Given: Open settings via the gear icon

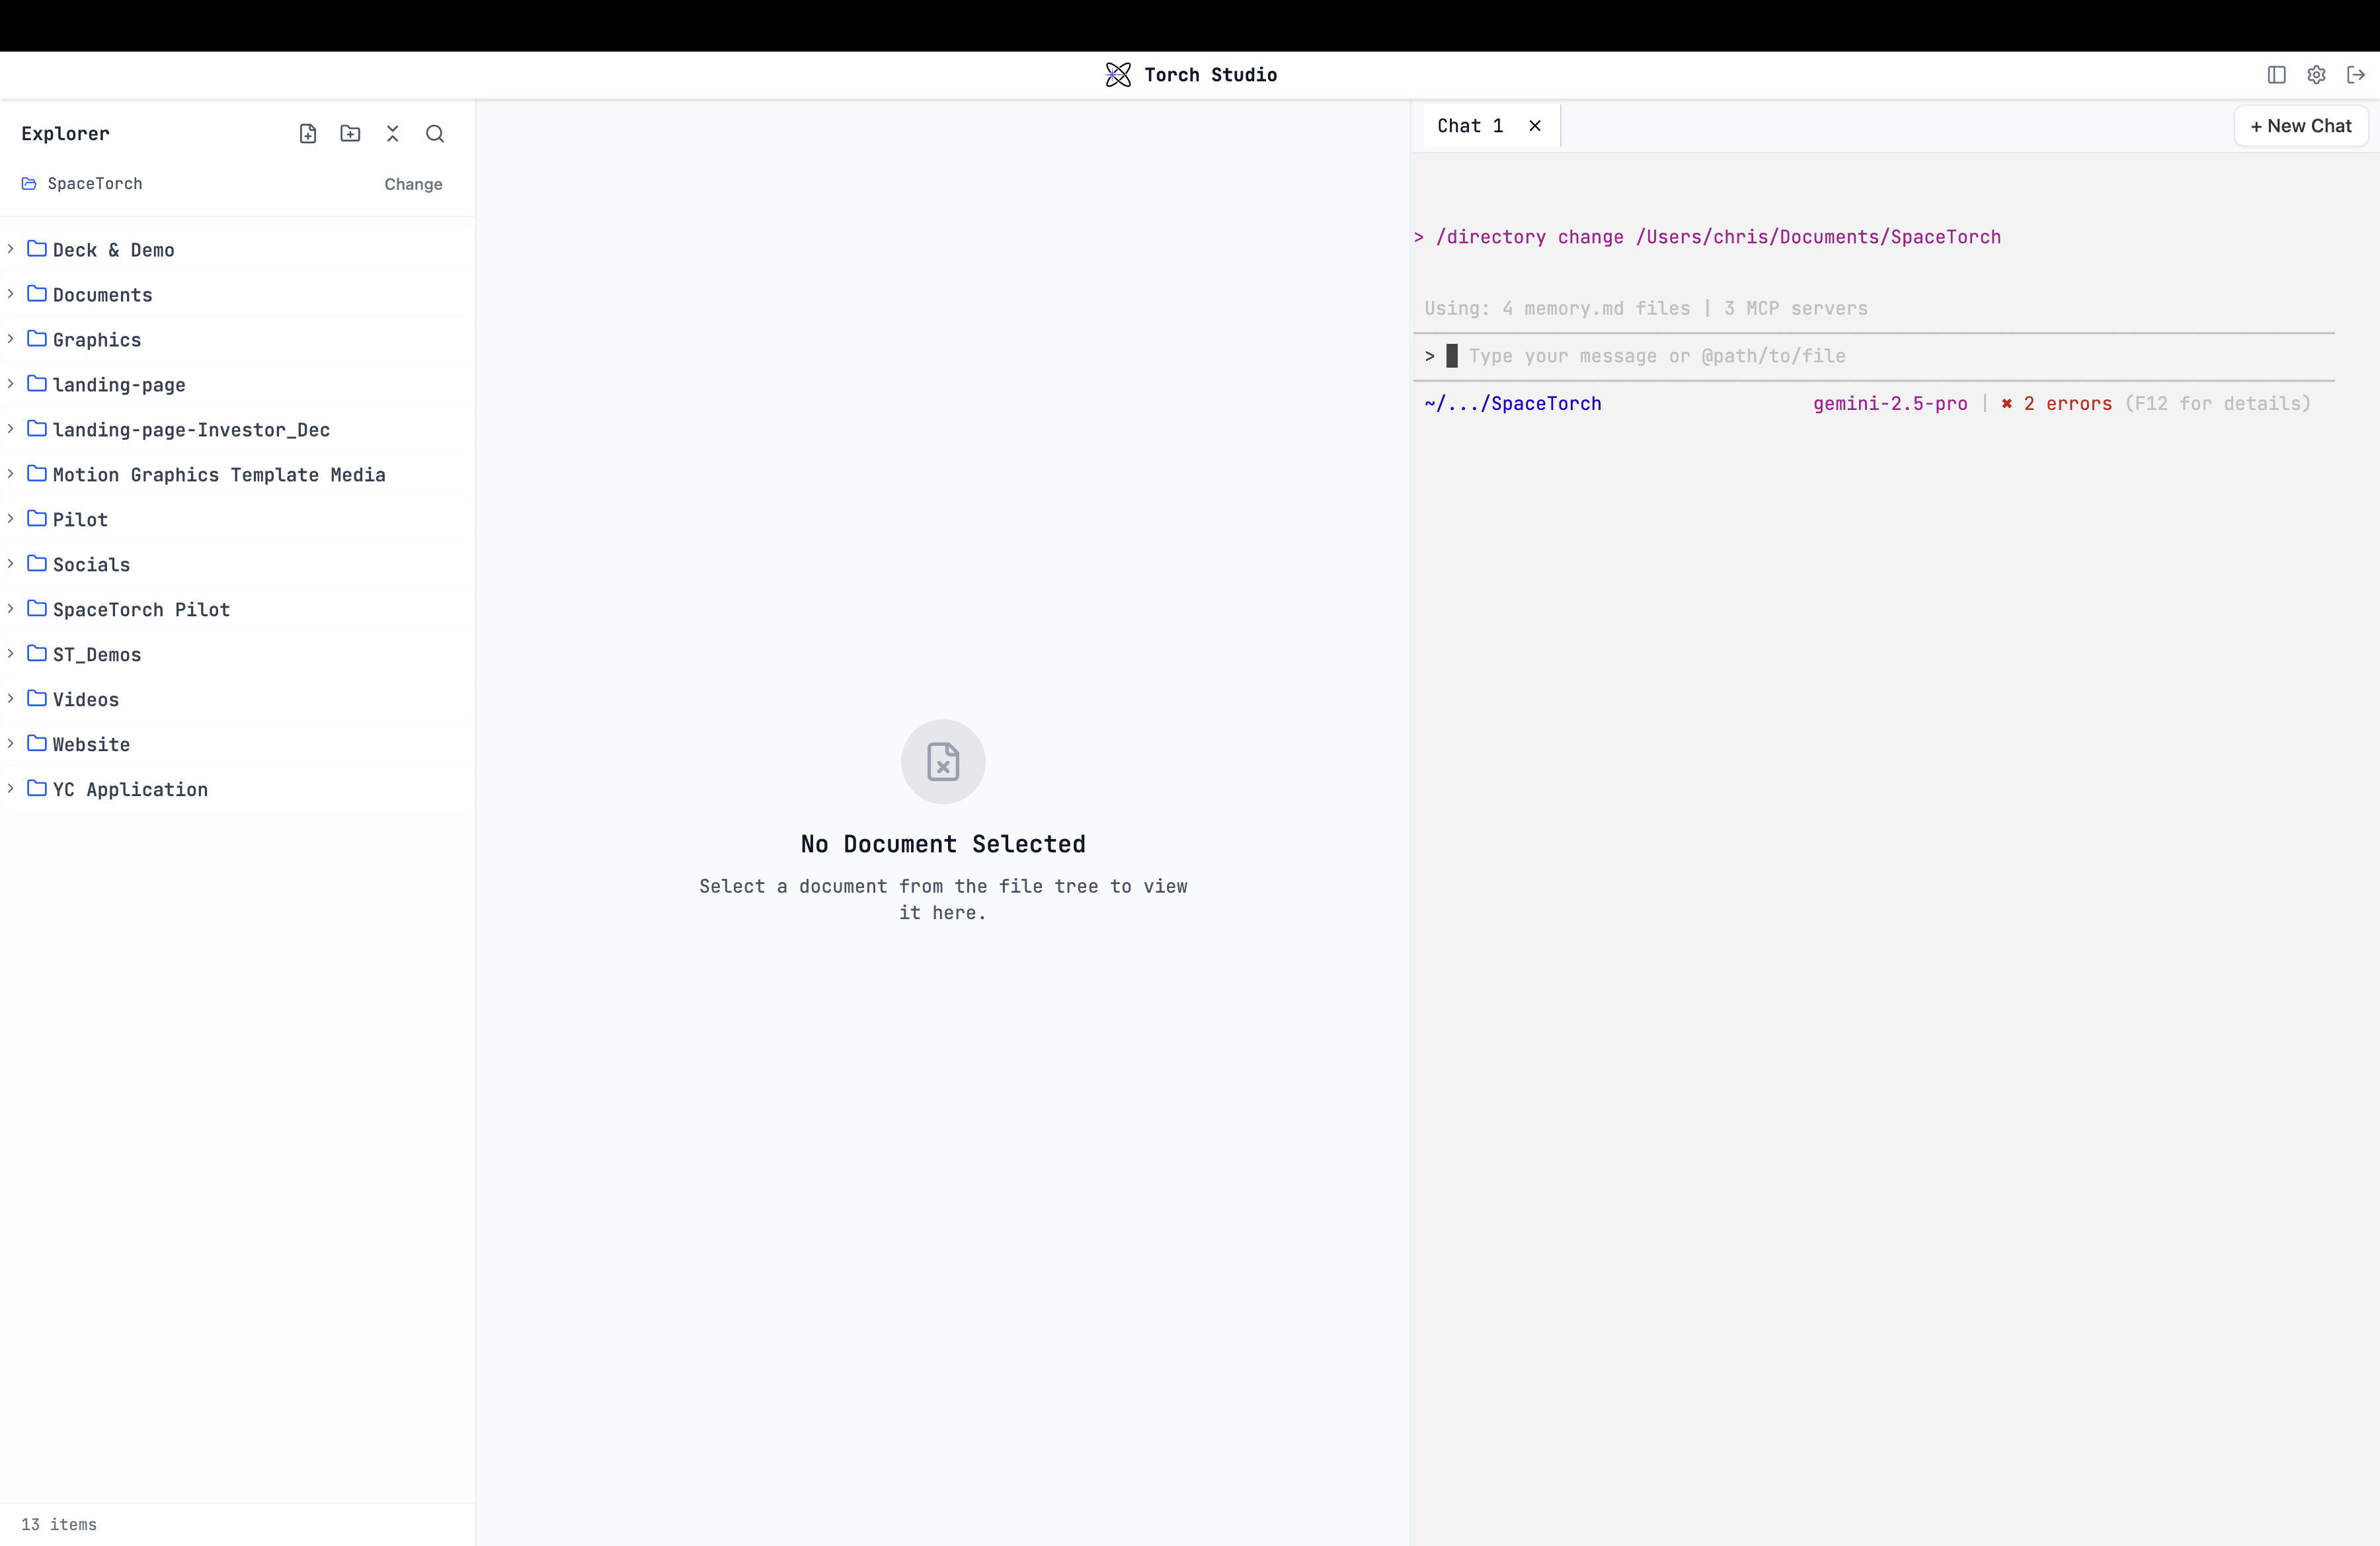Looking at the screenshot, I should pyautogui.click(x=2316, y=75).
